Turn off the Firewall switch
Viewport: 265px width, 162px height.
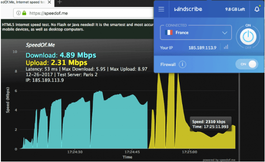247,64
